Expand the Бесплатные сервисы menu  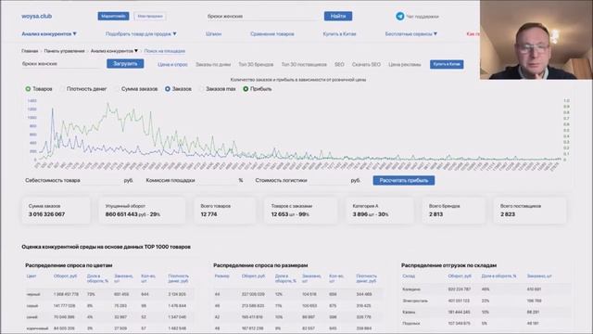(411, 34)
